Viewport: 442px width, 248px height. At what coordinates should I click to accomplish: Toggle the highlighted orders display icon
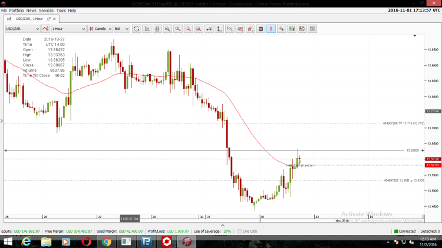pos(271,29)
